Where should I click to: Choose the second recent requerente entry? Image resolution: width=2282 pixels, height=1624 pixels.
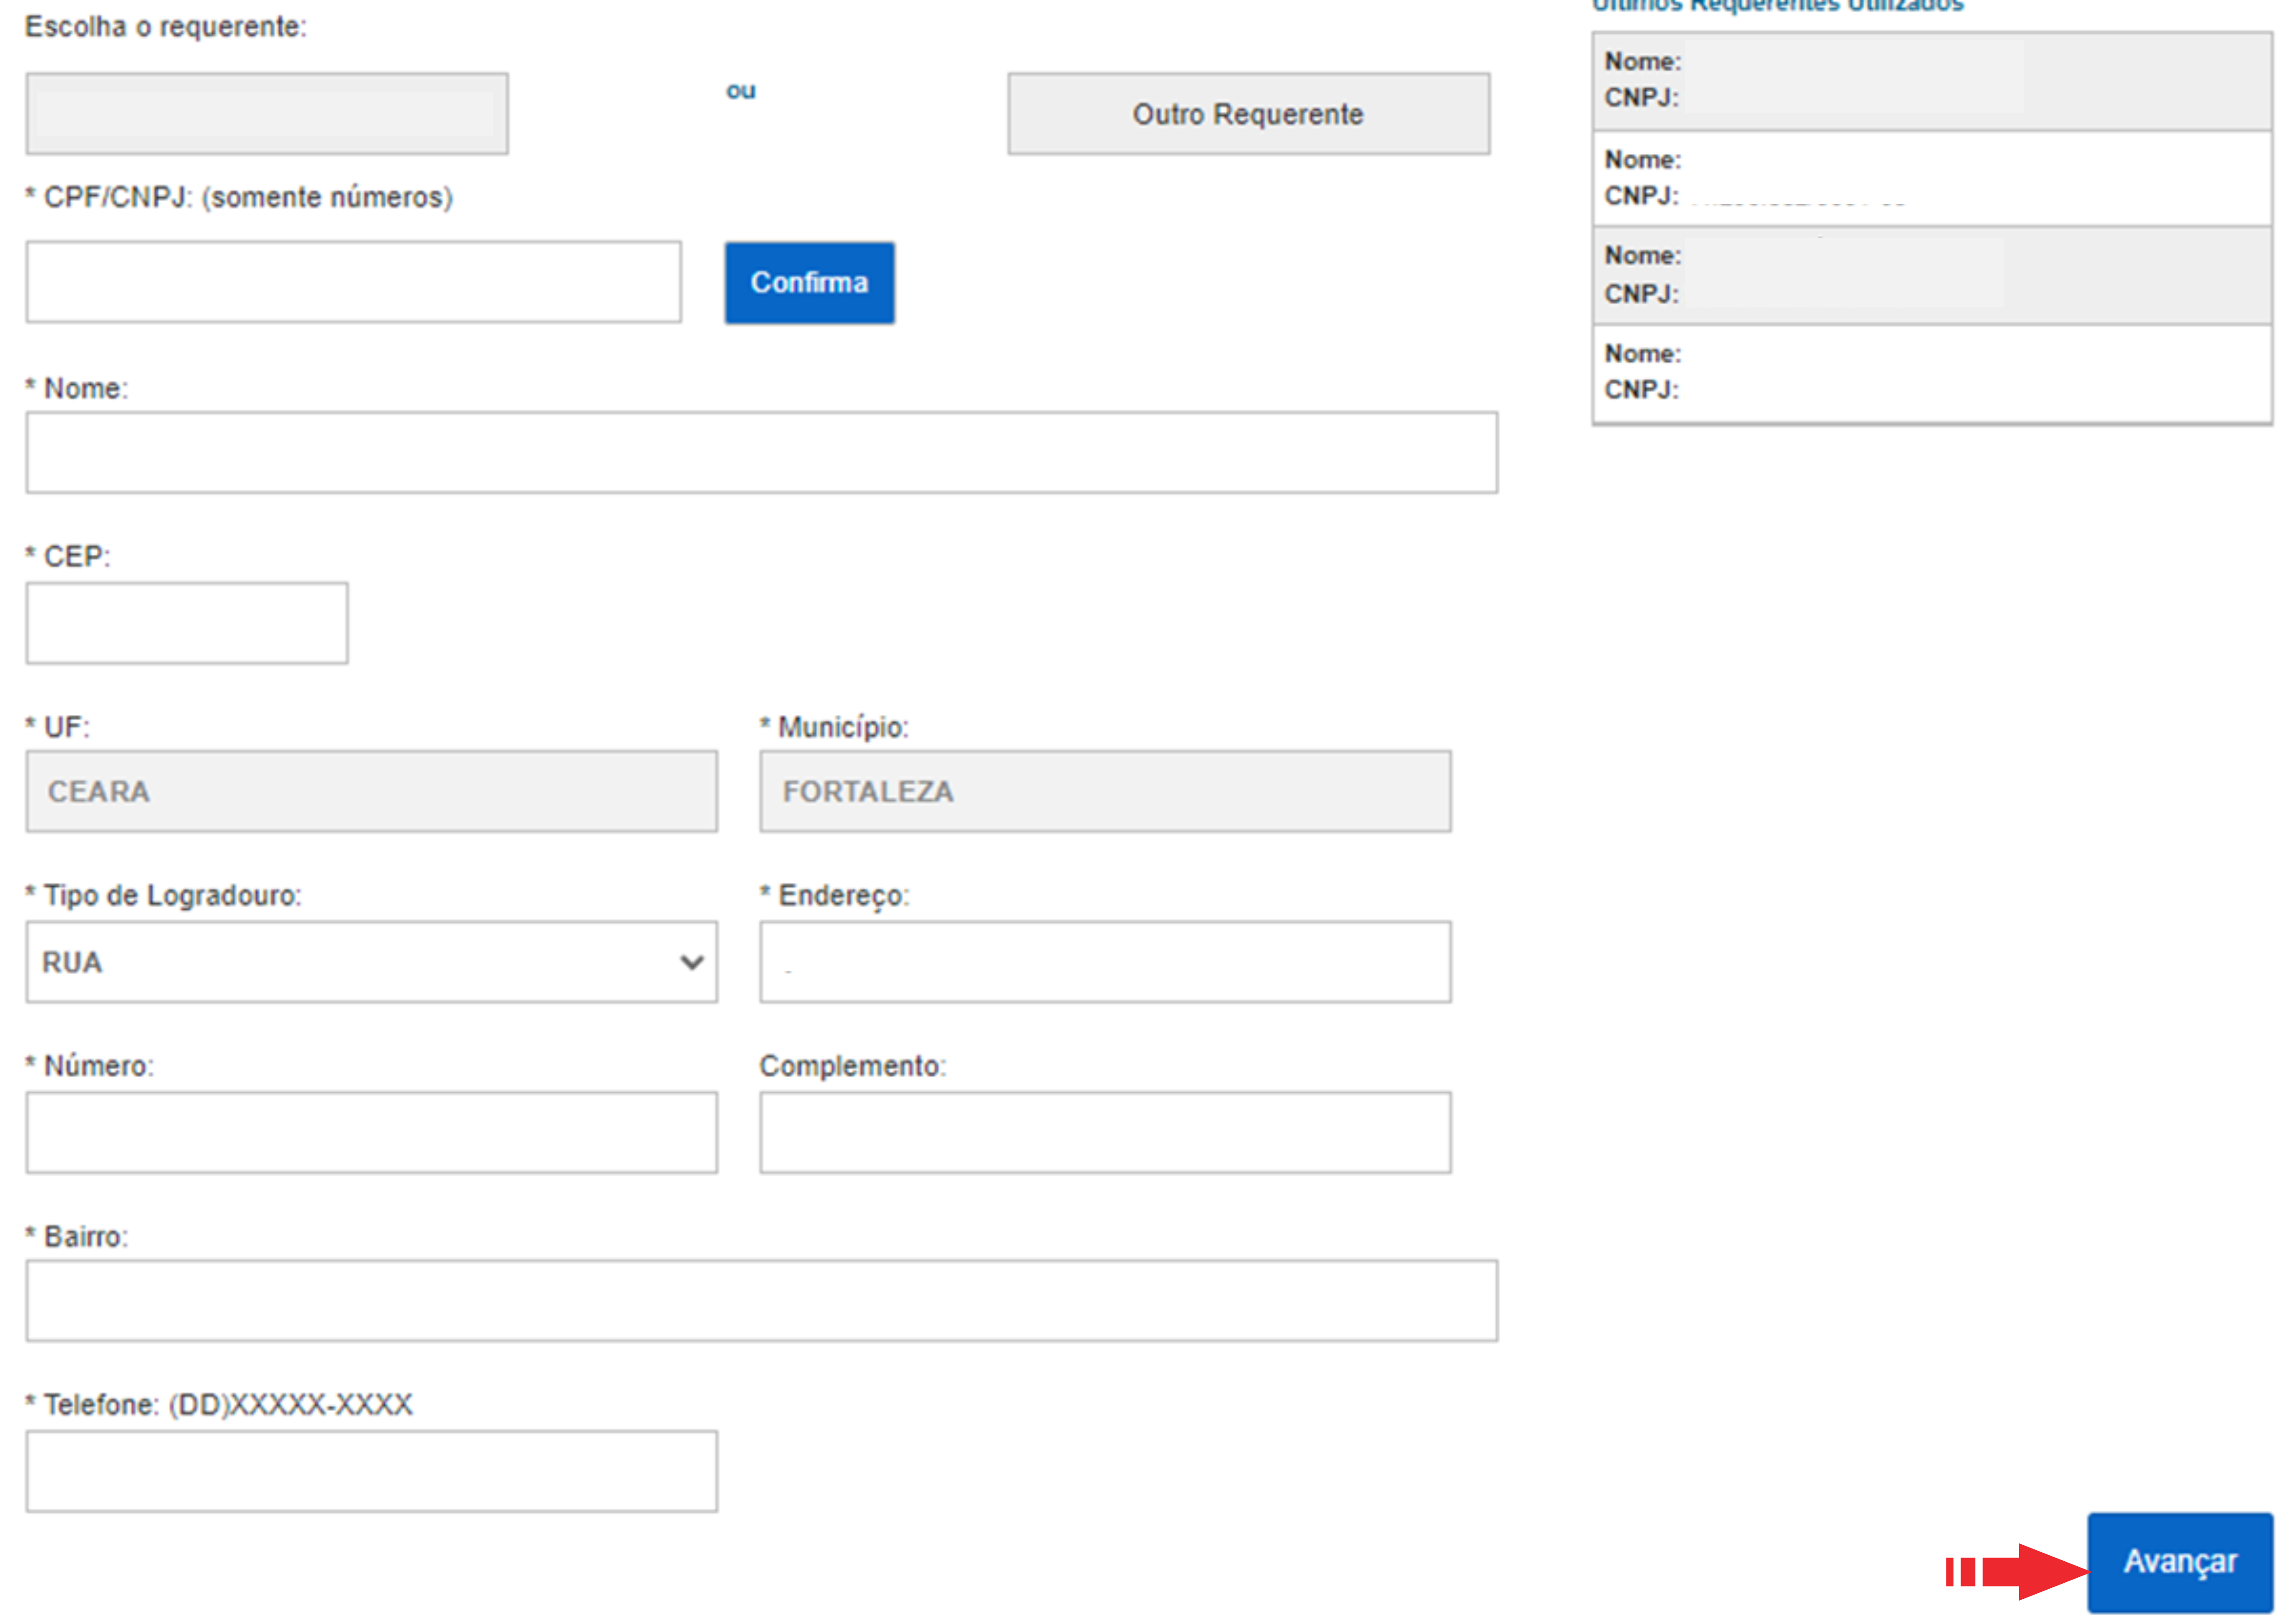1931,178
